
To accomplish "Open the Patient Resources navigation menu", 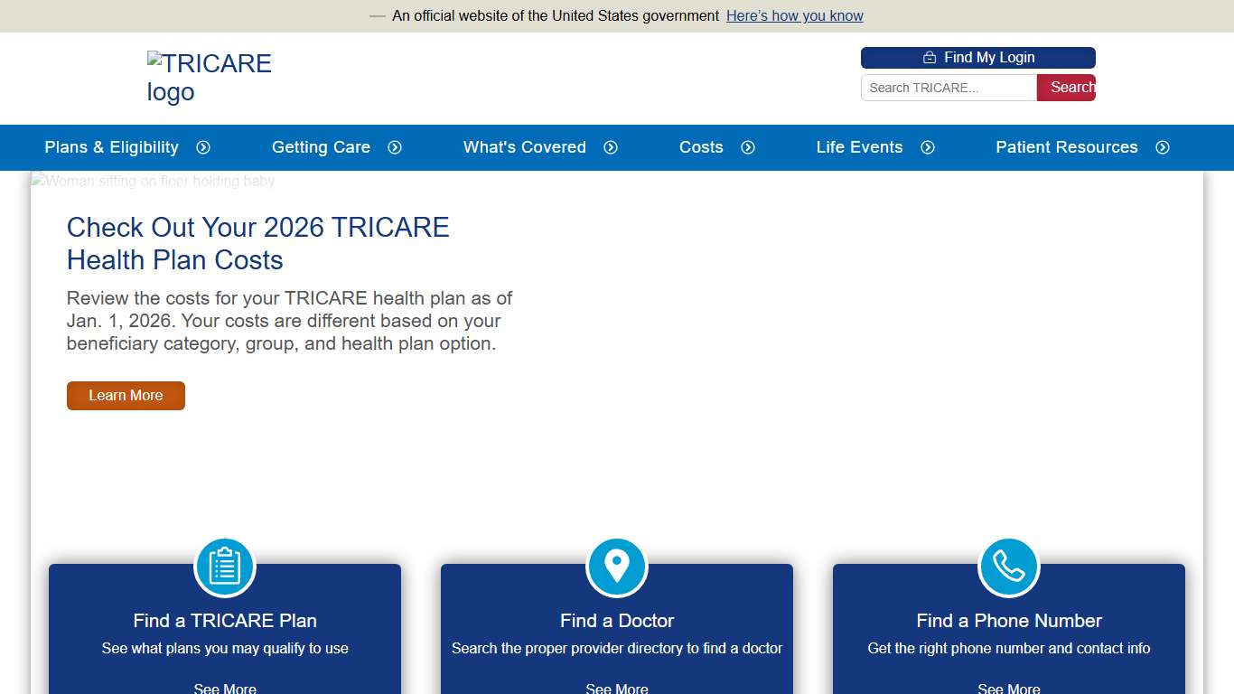I will [x=1067, y=147].
